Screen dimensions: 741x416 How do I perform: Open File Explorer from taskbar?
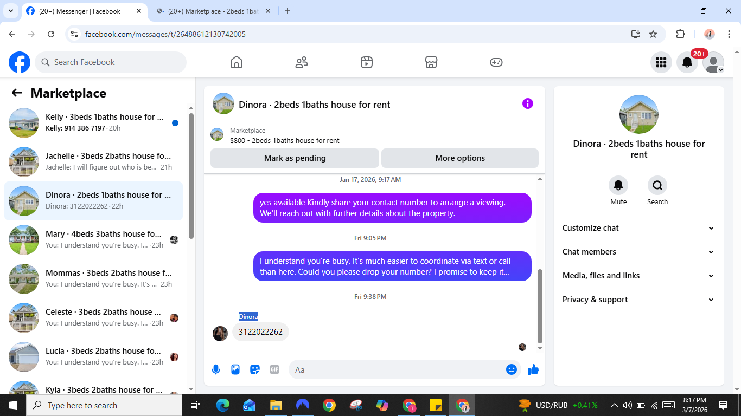click(x=276, y=405)
